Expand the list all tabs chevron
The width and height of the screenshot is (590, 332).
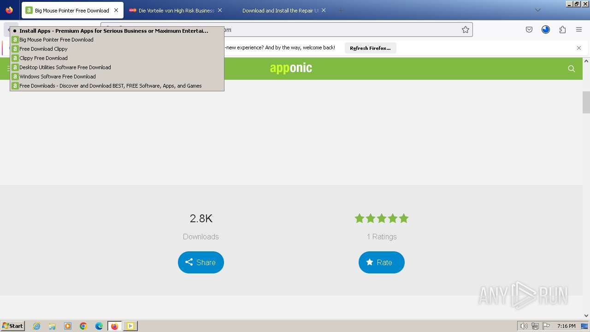click(538, 10)
